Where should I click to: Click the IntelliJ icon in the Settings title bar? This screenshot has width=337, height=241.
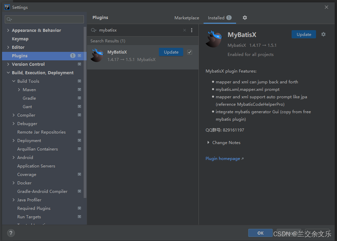7,7
